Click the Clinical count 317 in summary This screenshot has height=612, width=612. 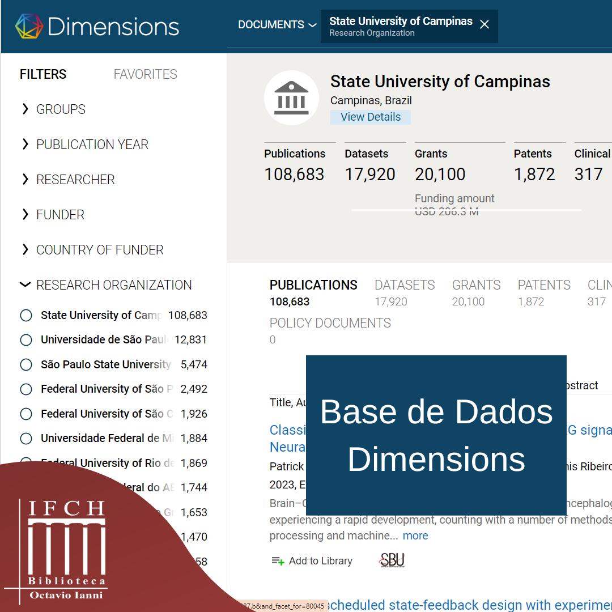(x=589, y=174)
